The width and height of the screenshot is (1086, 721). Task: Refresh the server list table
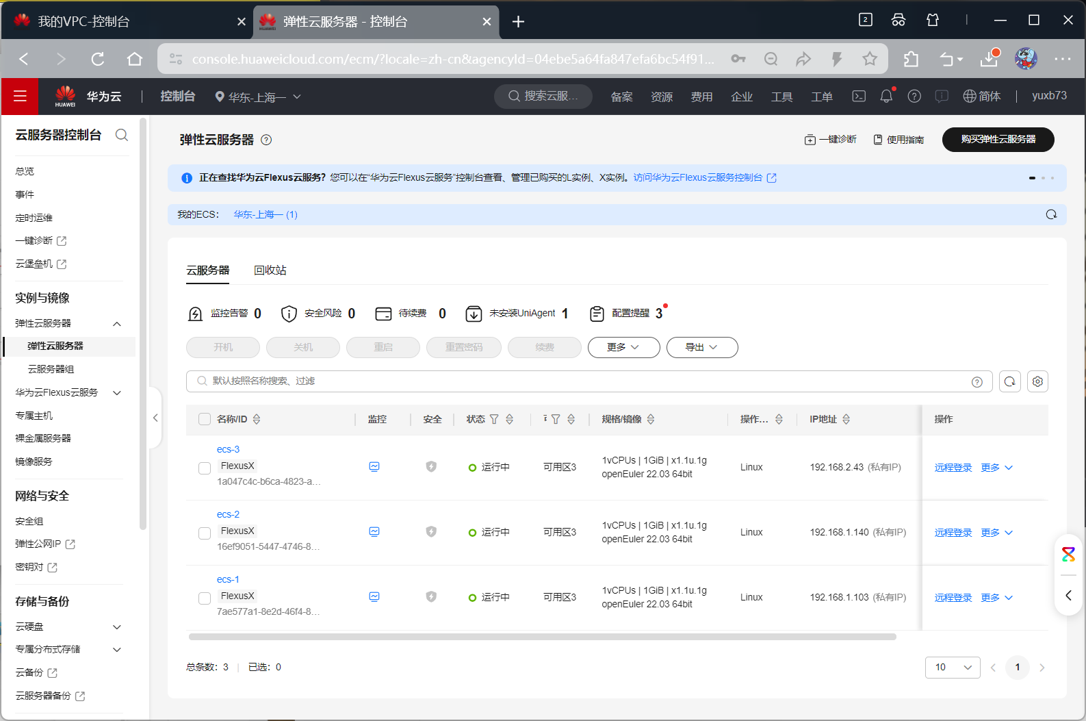[x=1010, y=381]
